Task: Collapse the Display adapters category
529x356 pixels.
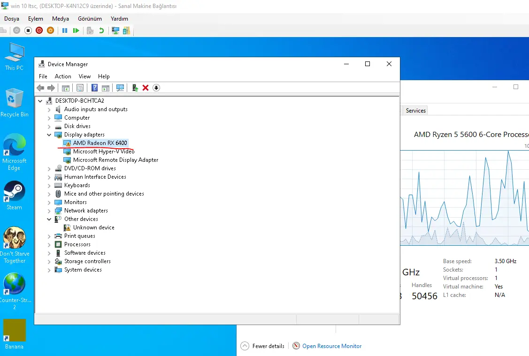Action: coord(49,135)
